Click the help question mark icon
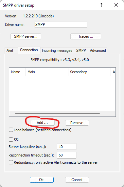 [101, 5]
